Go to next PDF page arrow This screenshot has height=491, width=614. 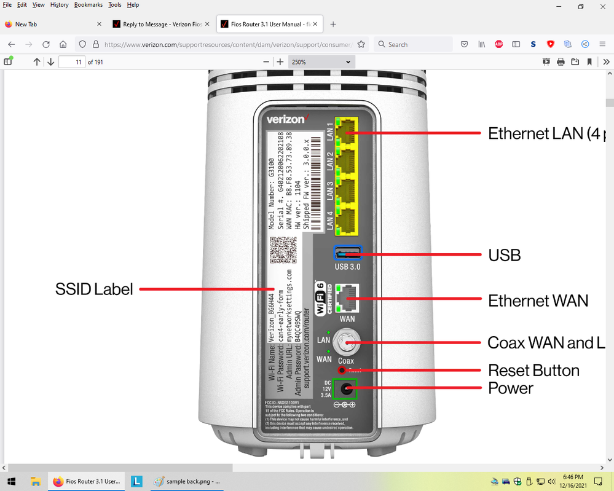(50, 62)
